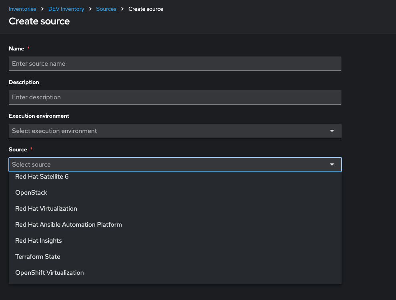Choose Red Hat Satellite 6 option

pyautogui.click(x=42, y=177)
